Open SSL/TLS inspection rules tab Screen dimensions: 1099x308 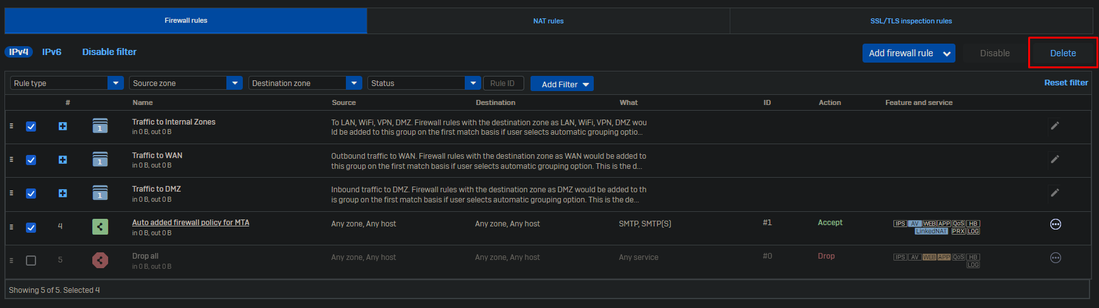(x=911, y=21)
